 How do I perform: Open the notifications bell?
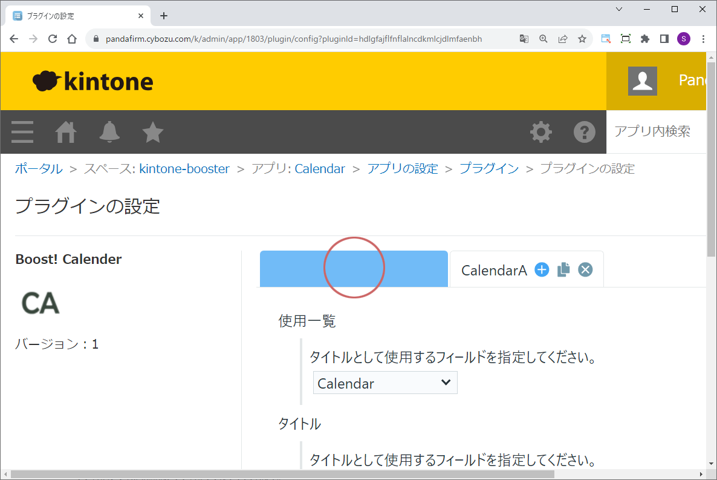(x=109, y=132)
